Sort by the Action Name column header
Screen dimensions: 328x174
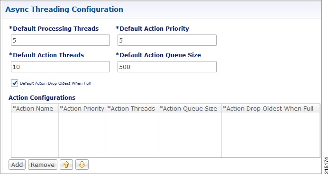(35, 108)
